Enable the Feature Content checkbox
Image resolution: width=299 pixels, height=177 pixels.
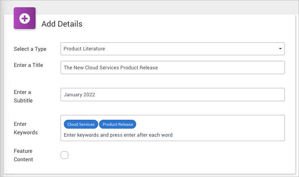pos(65,155)
